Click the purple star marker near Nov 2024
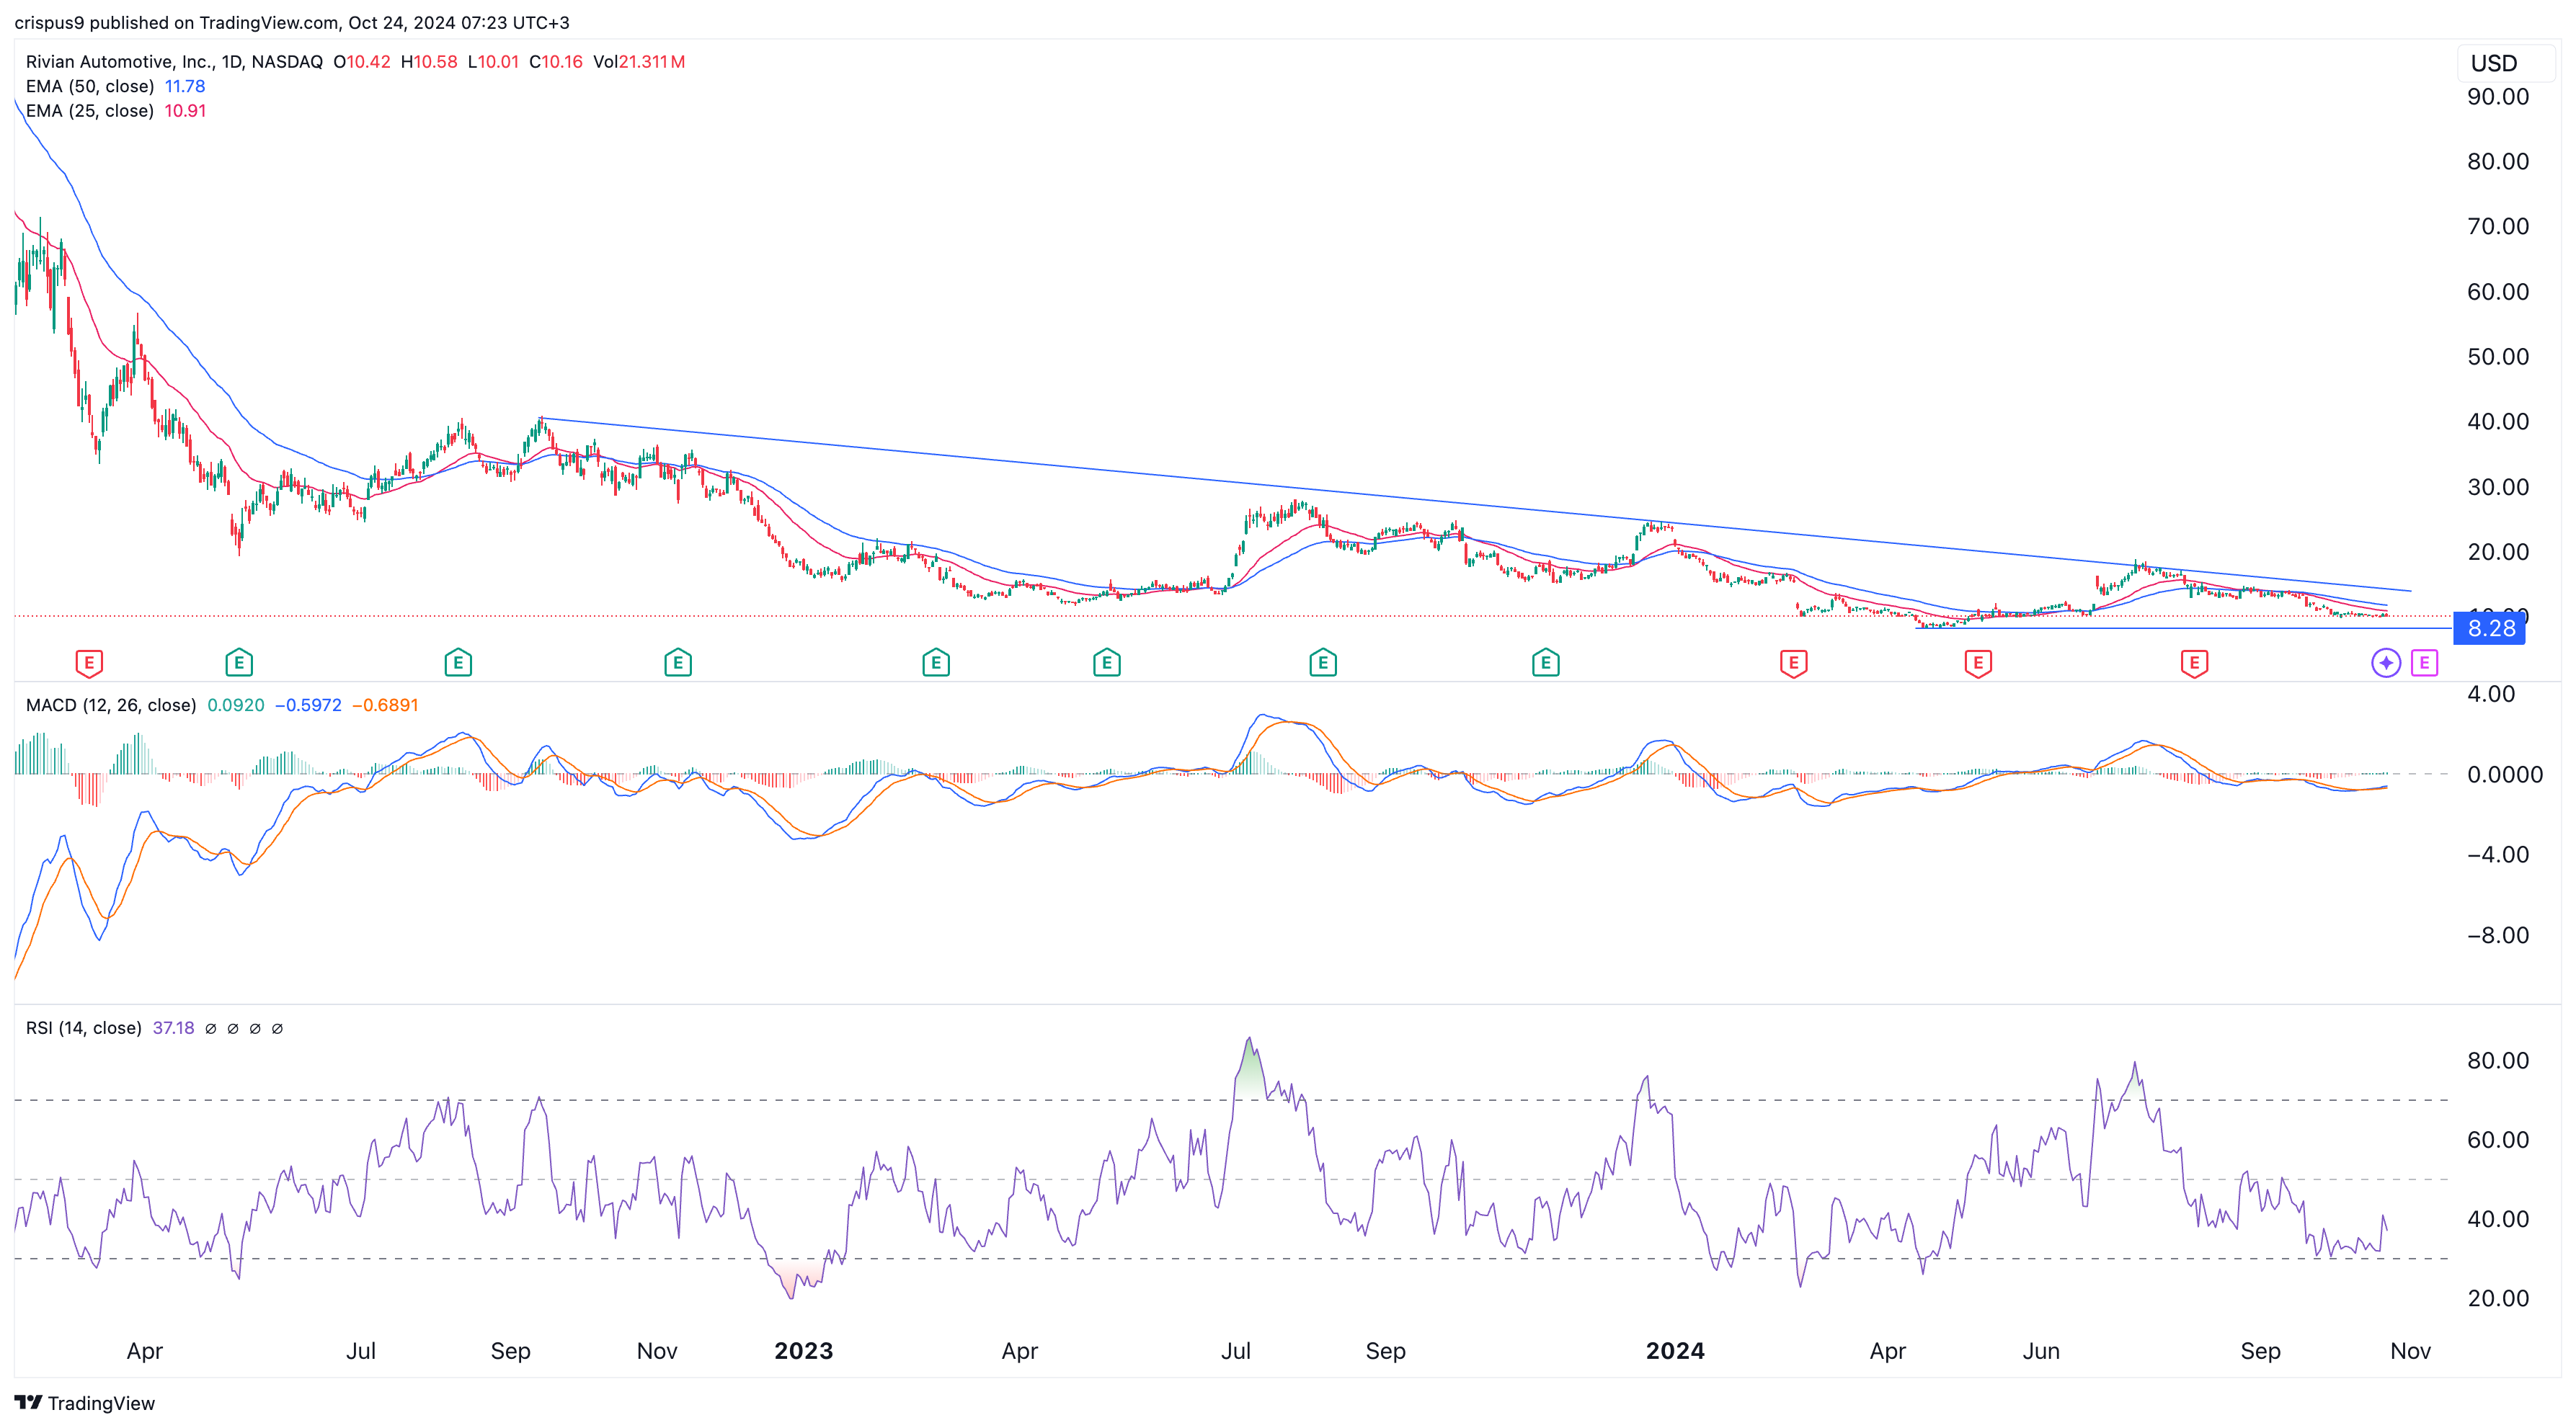 (x=2386, y=661)
